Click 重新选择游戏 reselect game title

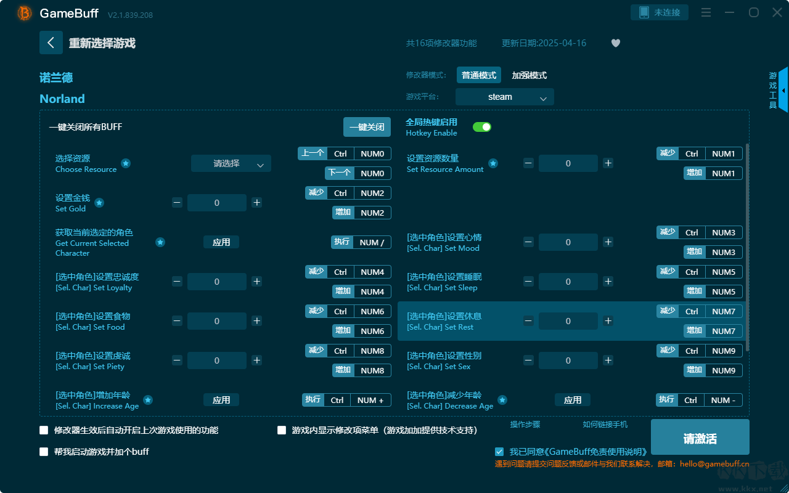pyautogui.click(x=102, y=43)
